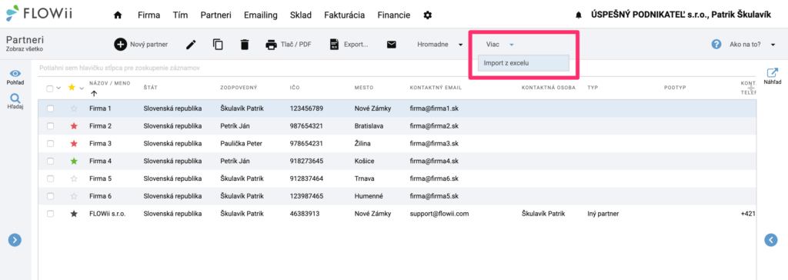Open the Emailing menu
The width and height of the screenshot is (788, 280).
[x=260, y=15]
